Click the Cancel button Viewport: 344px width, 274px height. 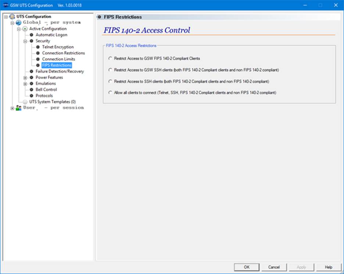tap(274, 267)
